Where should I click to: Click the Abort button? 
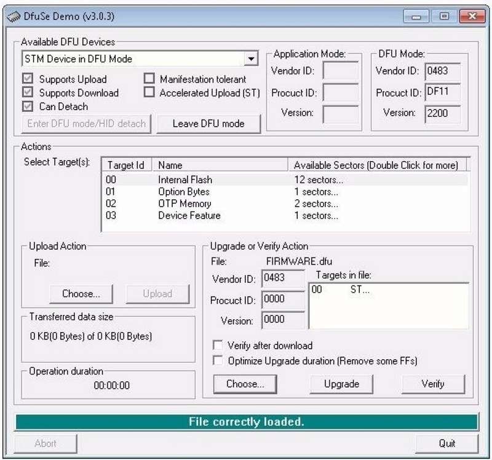46,443
